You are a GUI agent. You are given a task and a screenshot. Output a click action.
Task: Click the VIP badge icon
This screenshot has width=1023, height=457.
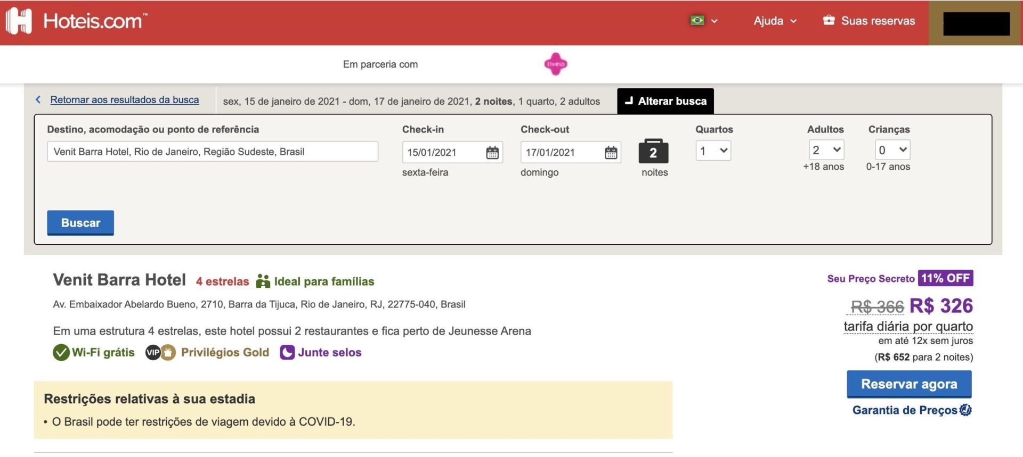153,352
